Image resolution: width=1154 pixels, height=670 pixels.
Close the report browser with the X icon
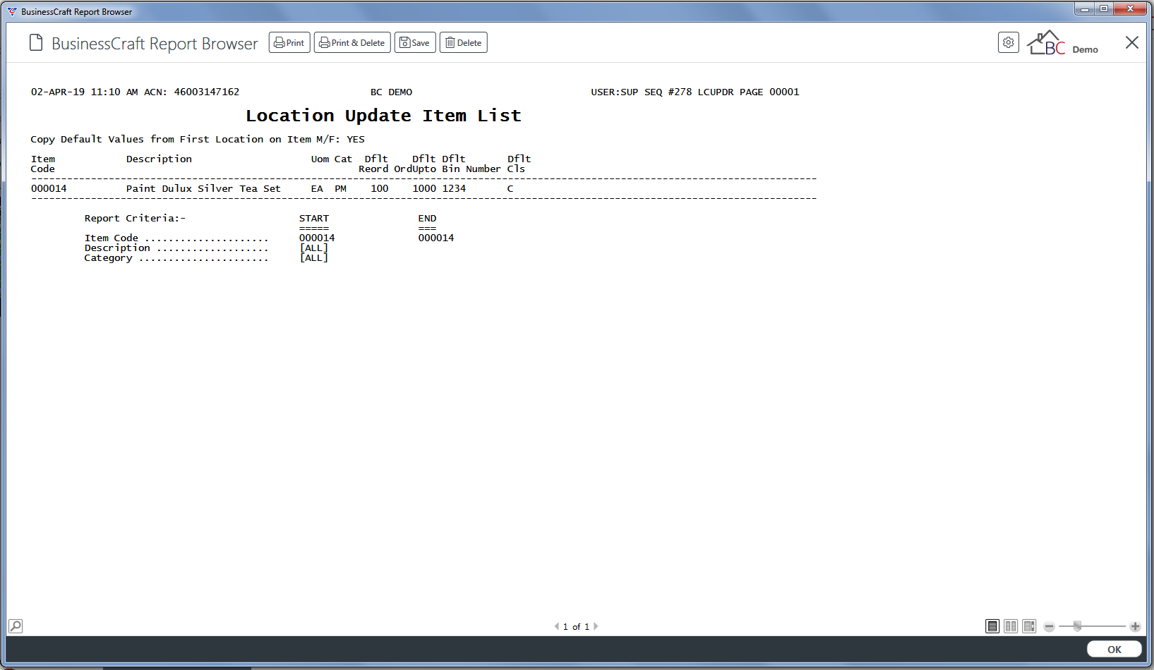1132,43
